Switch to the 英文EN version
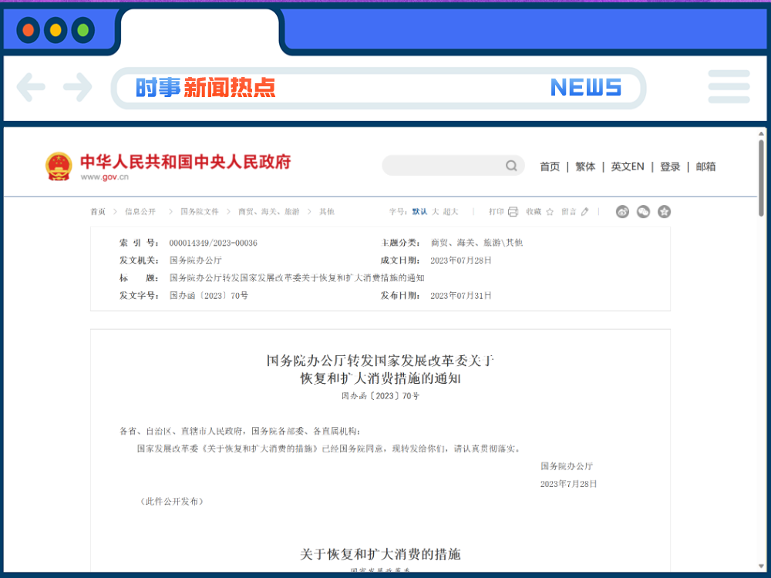This screenshot has width=771, height=578. [628, 166]
